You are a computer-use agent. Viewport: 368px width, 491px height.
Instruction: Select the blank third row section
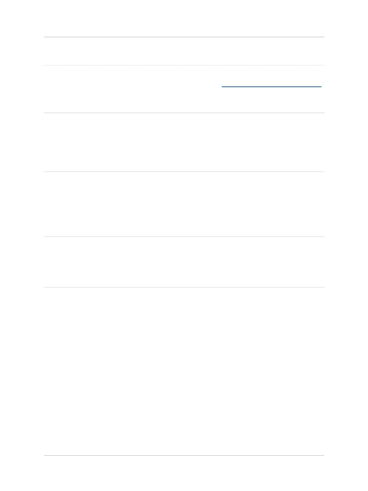click(x=184, y=142)
